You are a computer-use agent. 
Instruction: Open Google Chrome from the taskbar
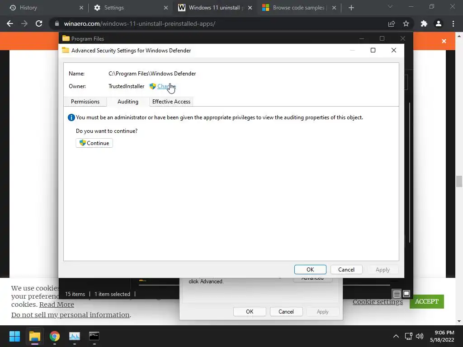(55, 336)
